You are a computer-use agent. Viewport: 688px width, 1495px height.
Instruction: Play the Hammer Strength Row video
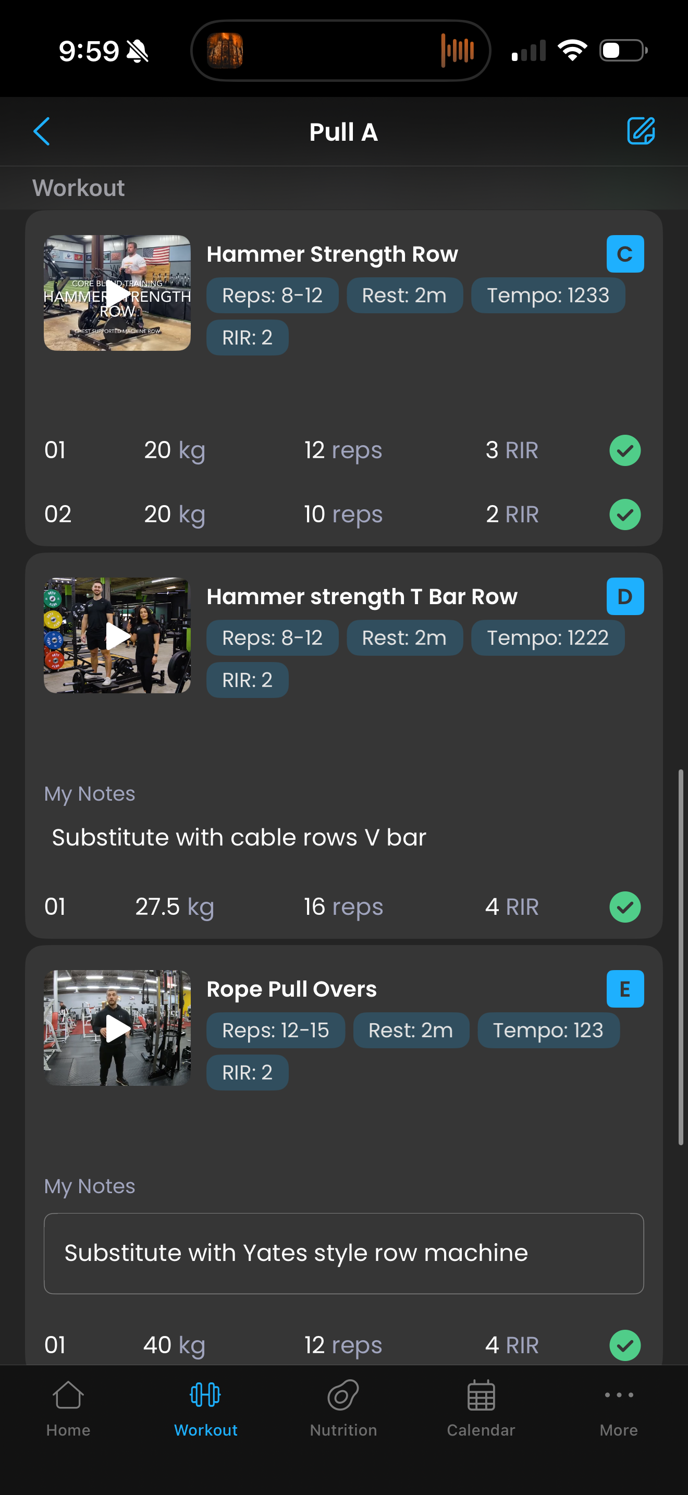pyautogui.click(x=117, y=293)
